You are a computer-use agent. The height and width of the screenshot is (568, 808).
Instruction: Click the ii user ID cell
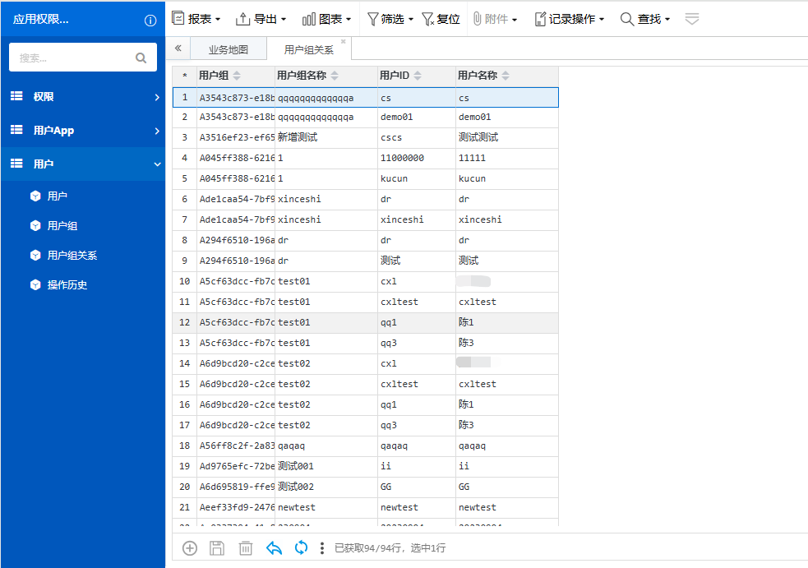coord(417,466)
